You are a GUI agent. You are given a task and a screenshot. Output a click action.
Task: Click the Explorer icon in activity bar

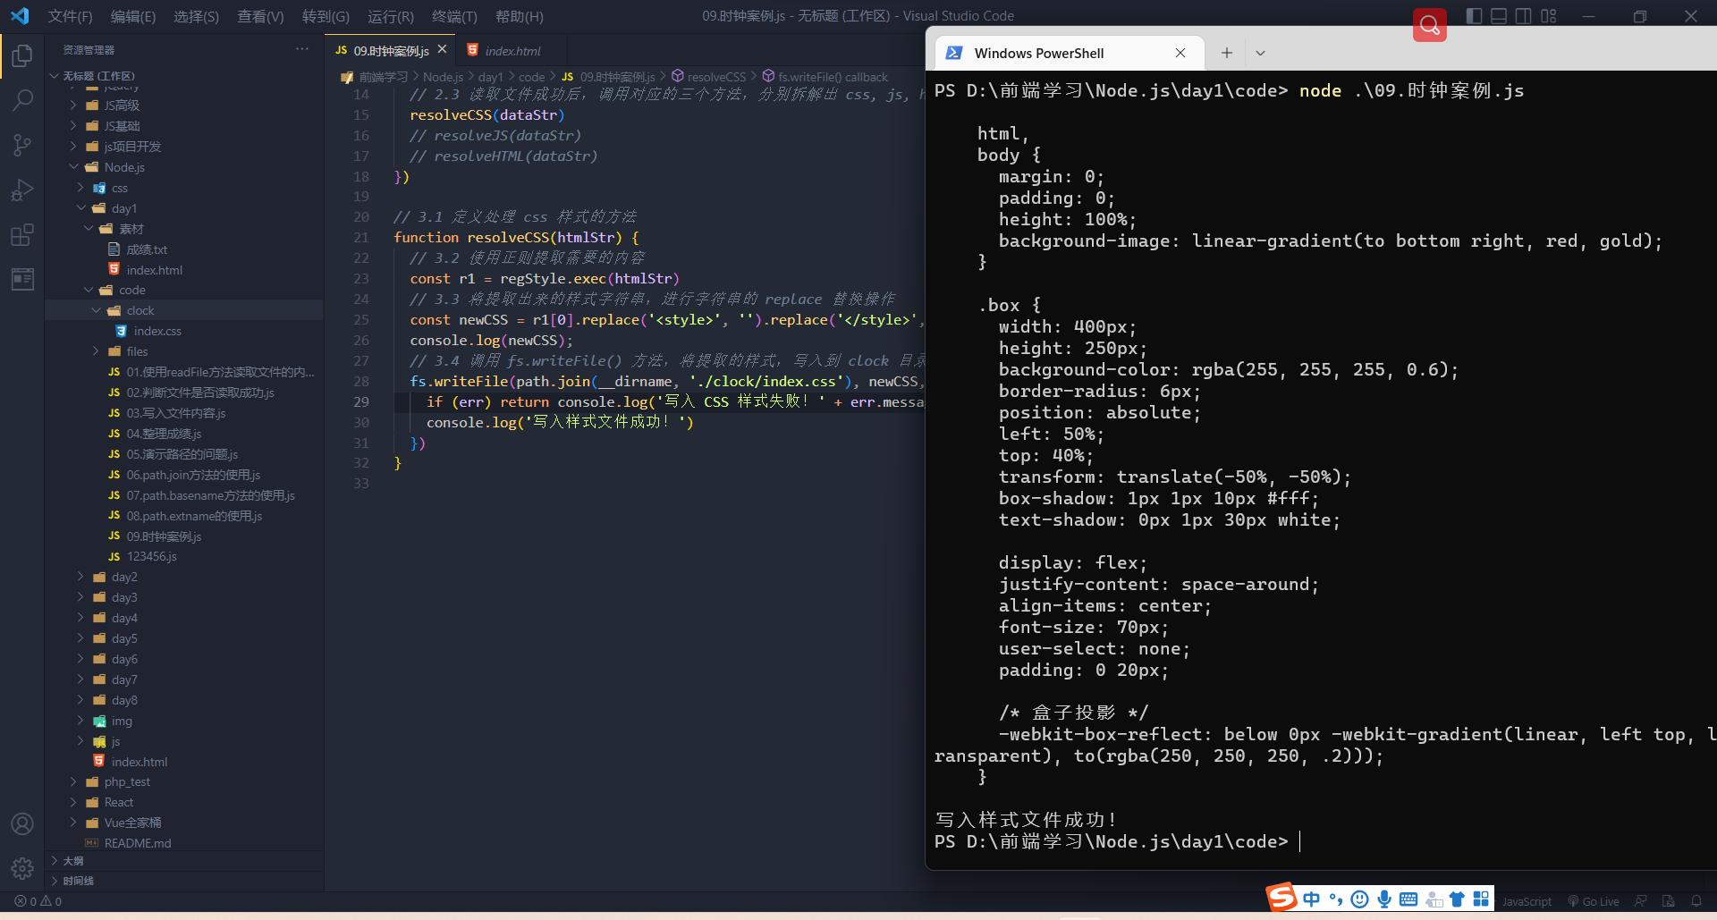click(21, 55)
